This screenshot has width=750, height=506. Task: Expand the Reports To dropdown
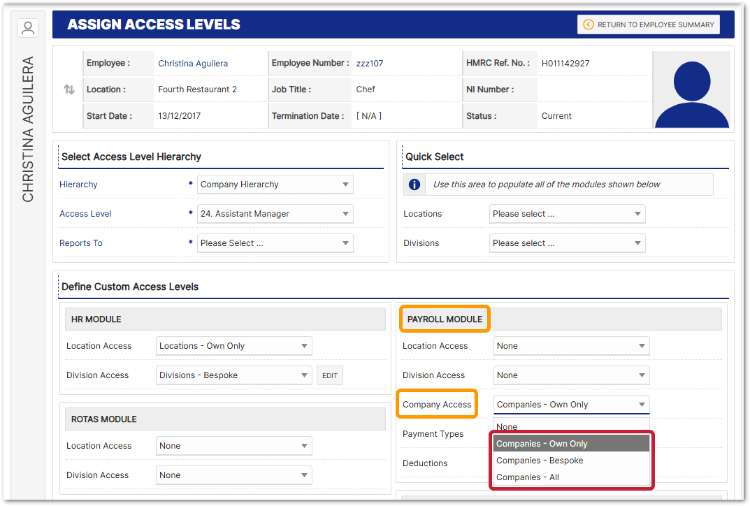coord(275,243)
